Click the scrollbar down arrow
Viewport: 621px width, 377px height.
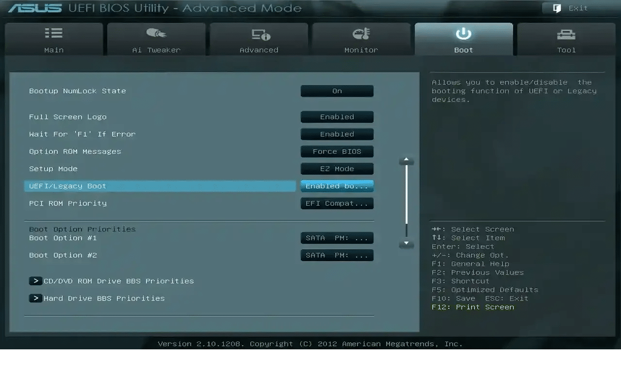point(406,244)
